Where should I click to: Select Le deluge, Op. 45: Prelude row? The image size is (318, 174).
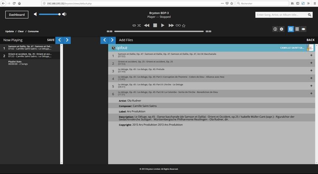pyautogui.click(x=212, y=70)
